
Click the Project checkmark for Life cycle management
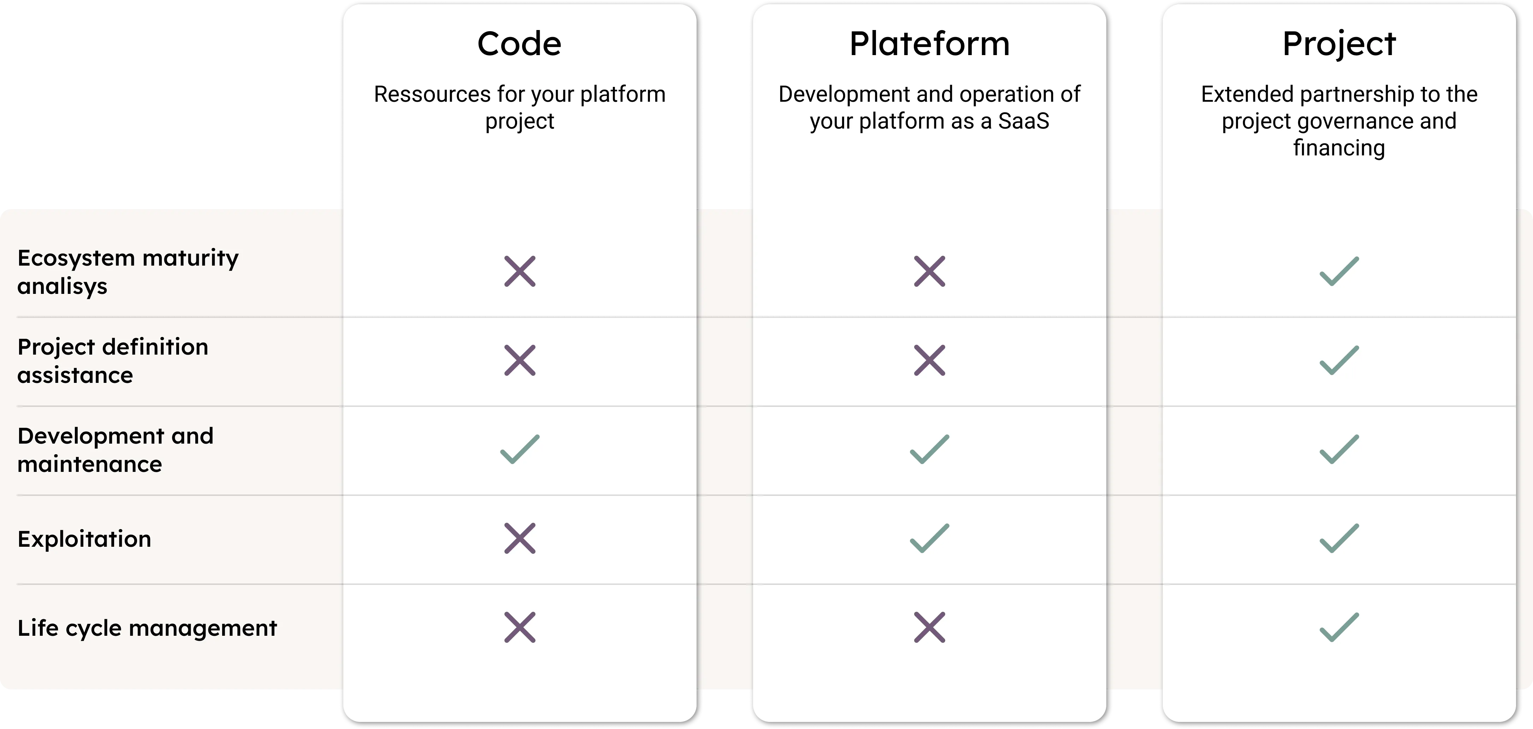coord(1339,627)
